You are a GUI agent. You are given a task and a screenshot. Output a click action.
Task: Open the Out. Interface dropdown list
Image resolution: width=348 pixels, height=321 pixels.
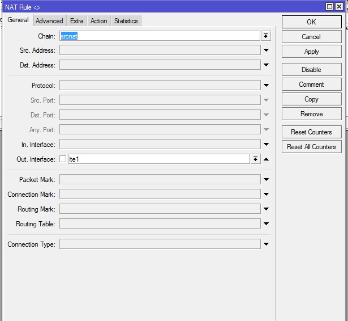click(x=255, y=159)
